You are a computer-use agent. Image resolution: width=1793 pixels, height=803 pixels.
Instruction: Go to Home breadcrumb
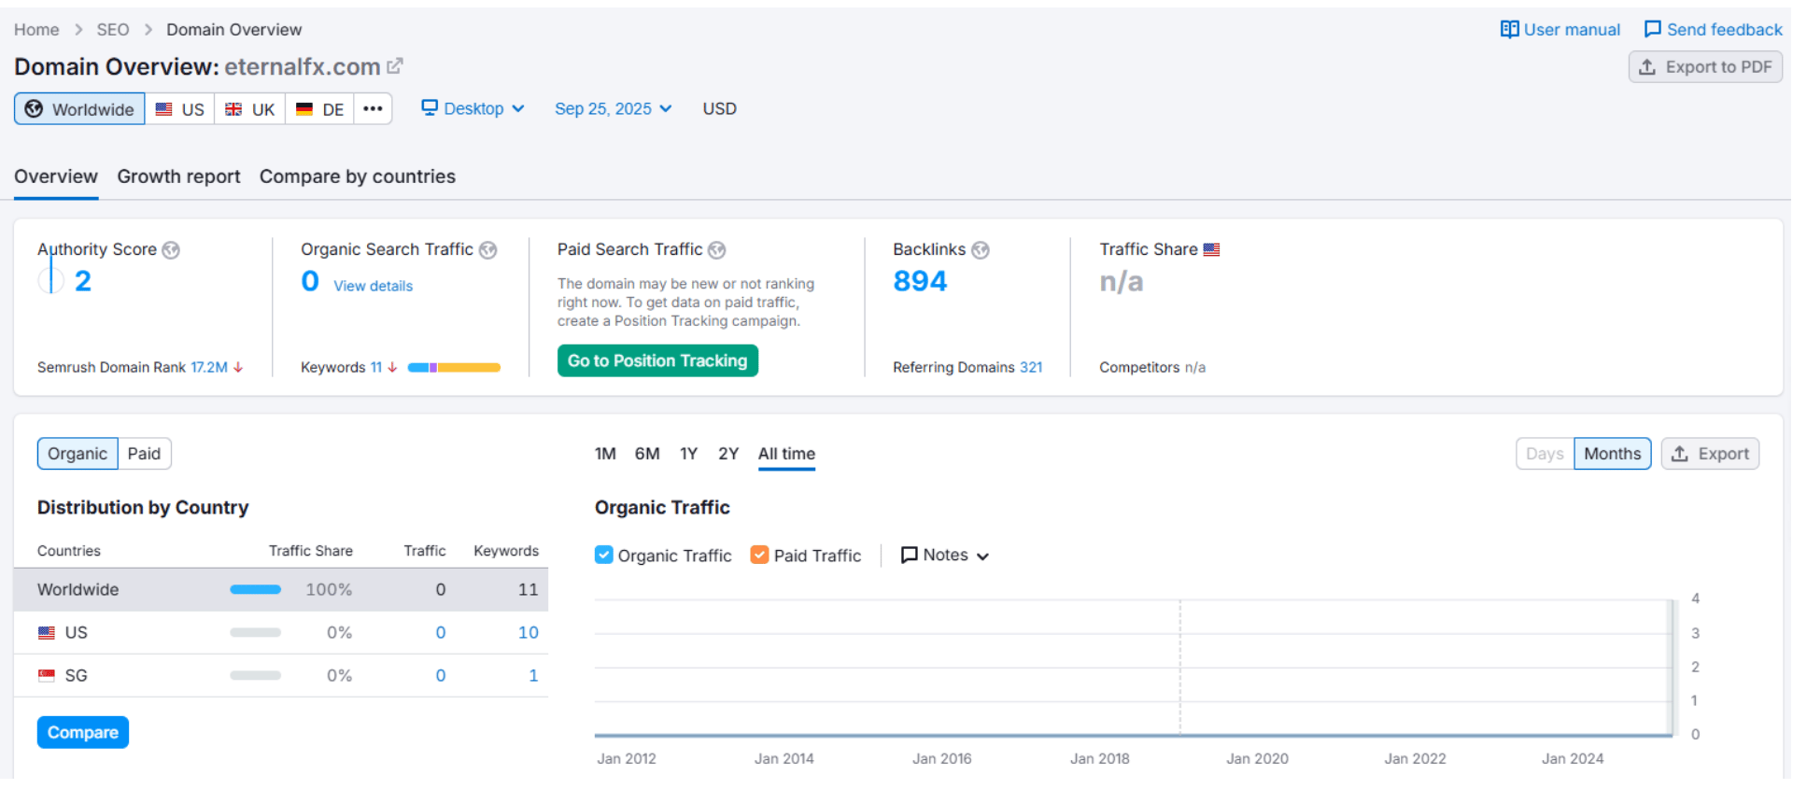pos(36,30)
